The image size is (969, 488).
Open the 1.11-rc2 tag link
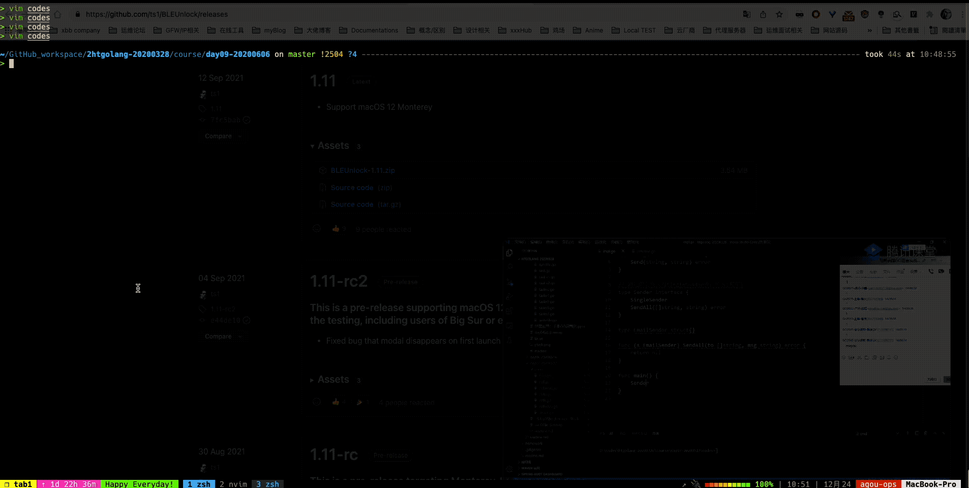point(223,309)
